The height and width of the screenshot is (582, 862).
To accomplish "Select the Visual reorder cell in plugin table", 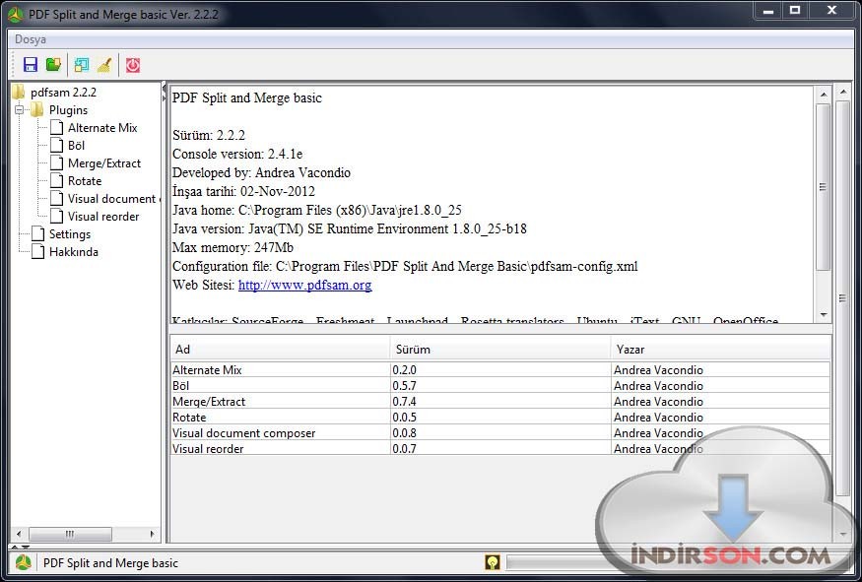I will click(281, 448).
